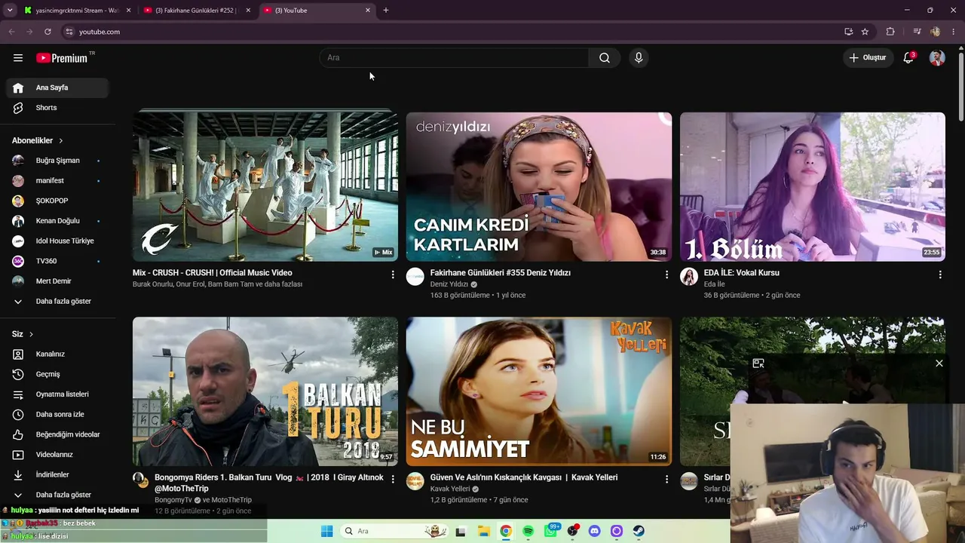This screenshot has height=543, width=965.
Task: Reload the page in Chrome
Action: coord(47,32)
